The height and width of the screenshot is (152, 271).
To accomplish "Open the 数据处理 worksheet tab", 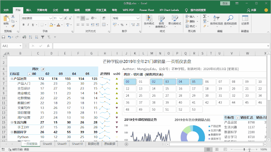I will coord(94,144).
